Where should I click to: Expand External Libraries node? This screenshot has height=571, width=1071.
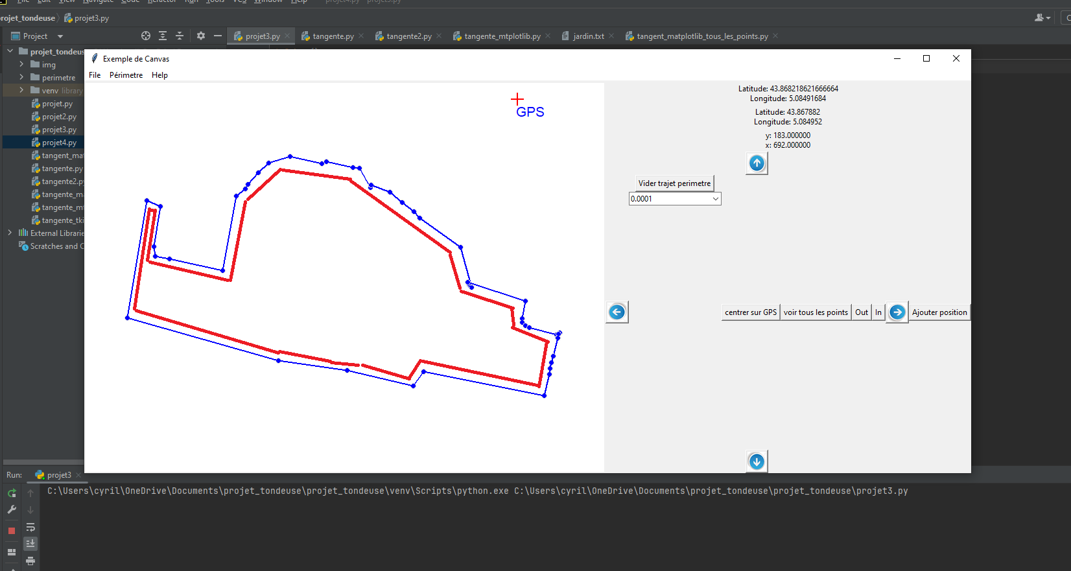click(x=10, y=233)
